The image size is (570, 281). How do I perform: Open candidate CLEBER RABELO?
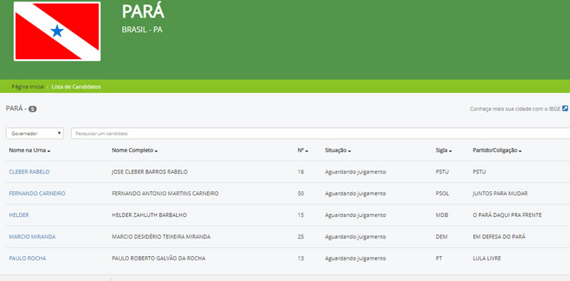(x=29, y=171)
